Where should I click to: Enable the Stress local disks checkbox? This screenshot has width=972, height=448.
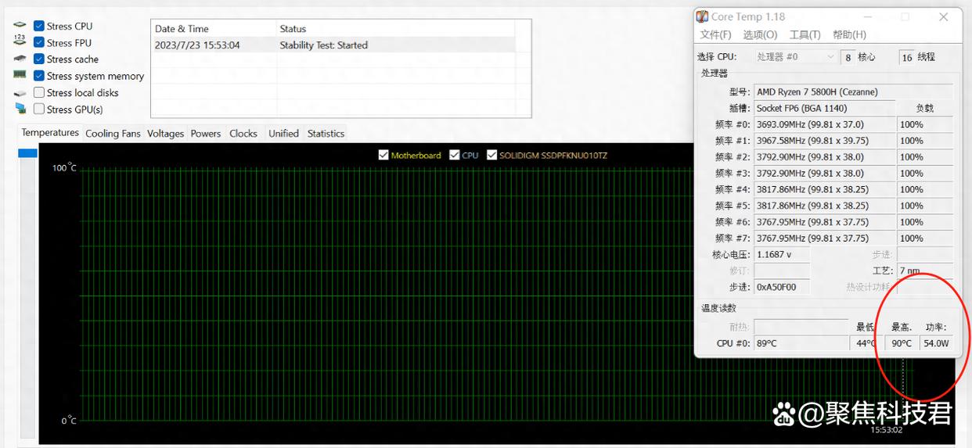coord(39,92)
